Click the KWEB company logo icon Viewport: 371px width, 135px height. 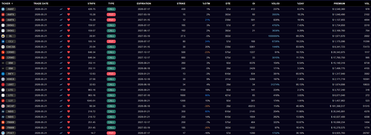pos(3,79)
